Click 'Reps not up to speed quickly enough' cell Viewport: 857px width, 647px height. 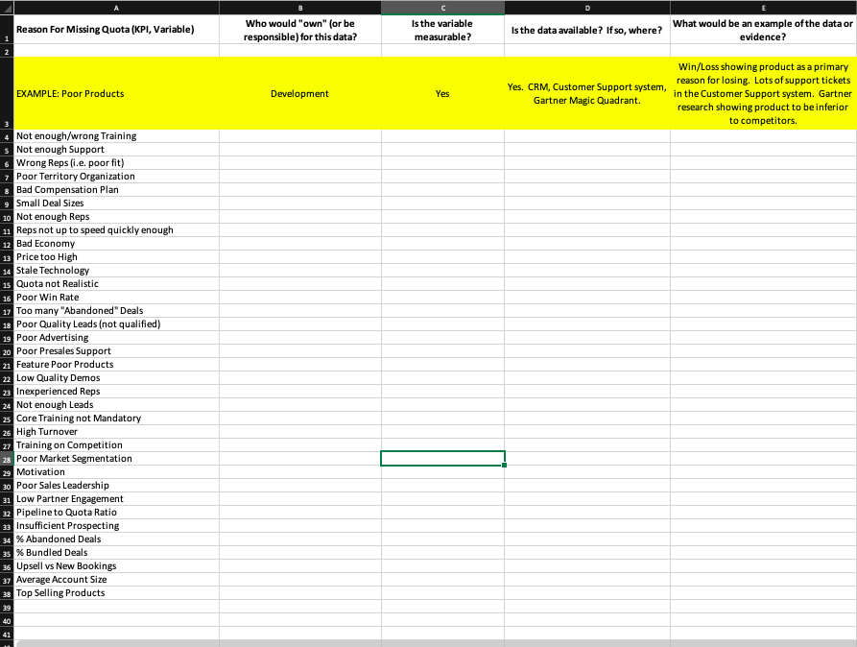pyautogui.click(x=116, y=230)
